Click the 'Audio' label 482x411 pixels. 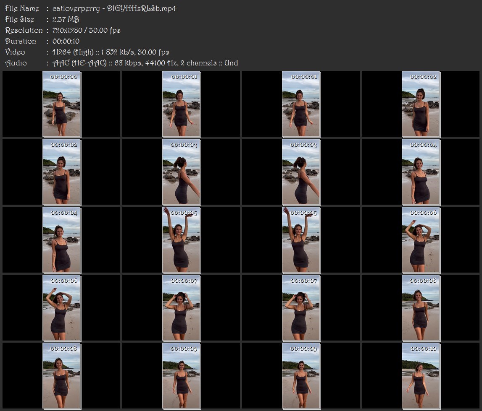click(x=16, y=63)
